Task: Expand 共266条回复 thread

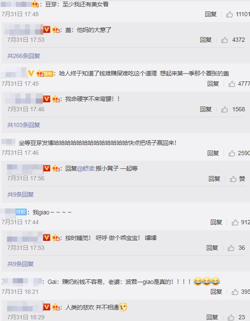Action: point(23,56)
